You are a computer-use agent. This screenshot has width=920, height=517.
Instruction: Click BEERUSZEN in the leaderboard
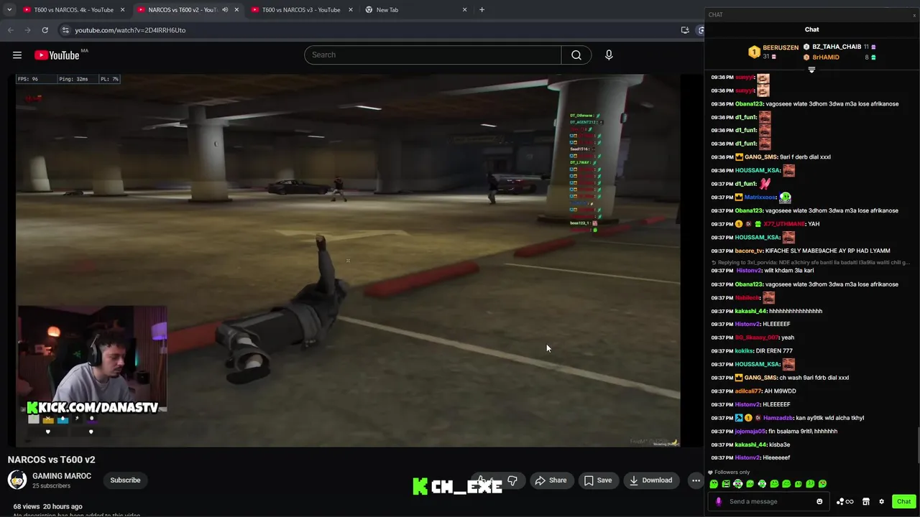click(x=781, y=47)
